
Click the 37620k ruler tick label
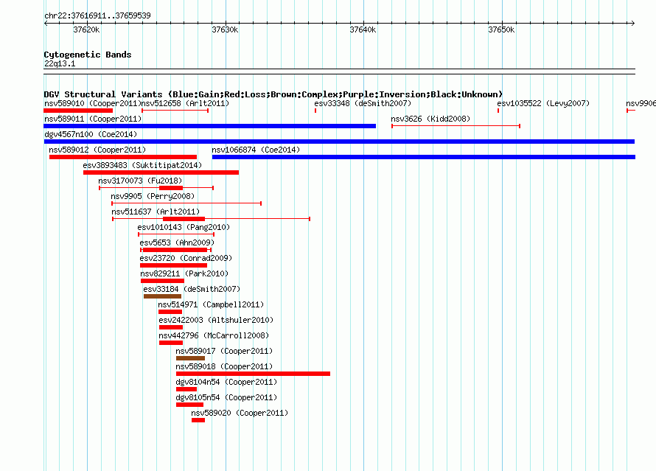pyautogui.click(x=86, y=29)
